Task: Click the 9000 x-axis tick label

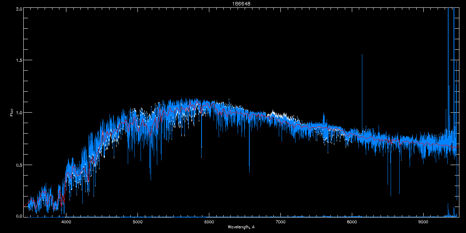Action: click(x=423, y=222)
